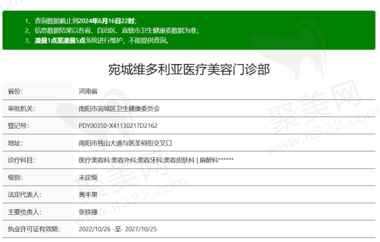Image resolution: width=380 pixels, height=242 pixels.
Task: Select registration number PDY00350-X41130217D2162
Action: (x=118, y=126)
